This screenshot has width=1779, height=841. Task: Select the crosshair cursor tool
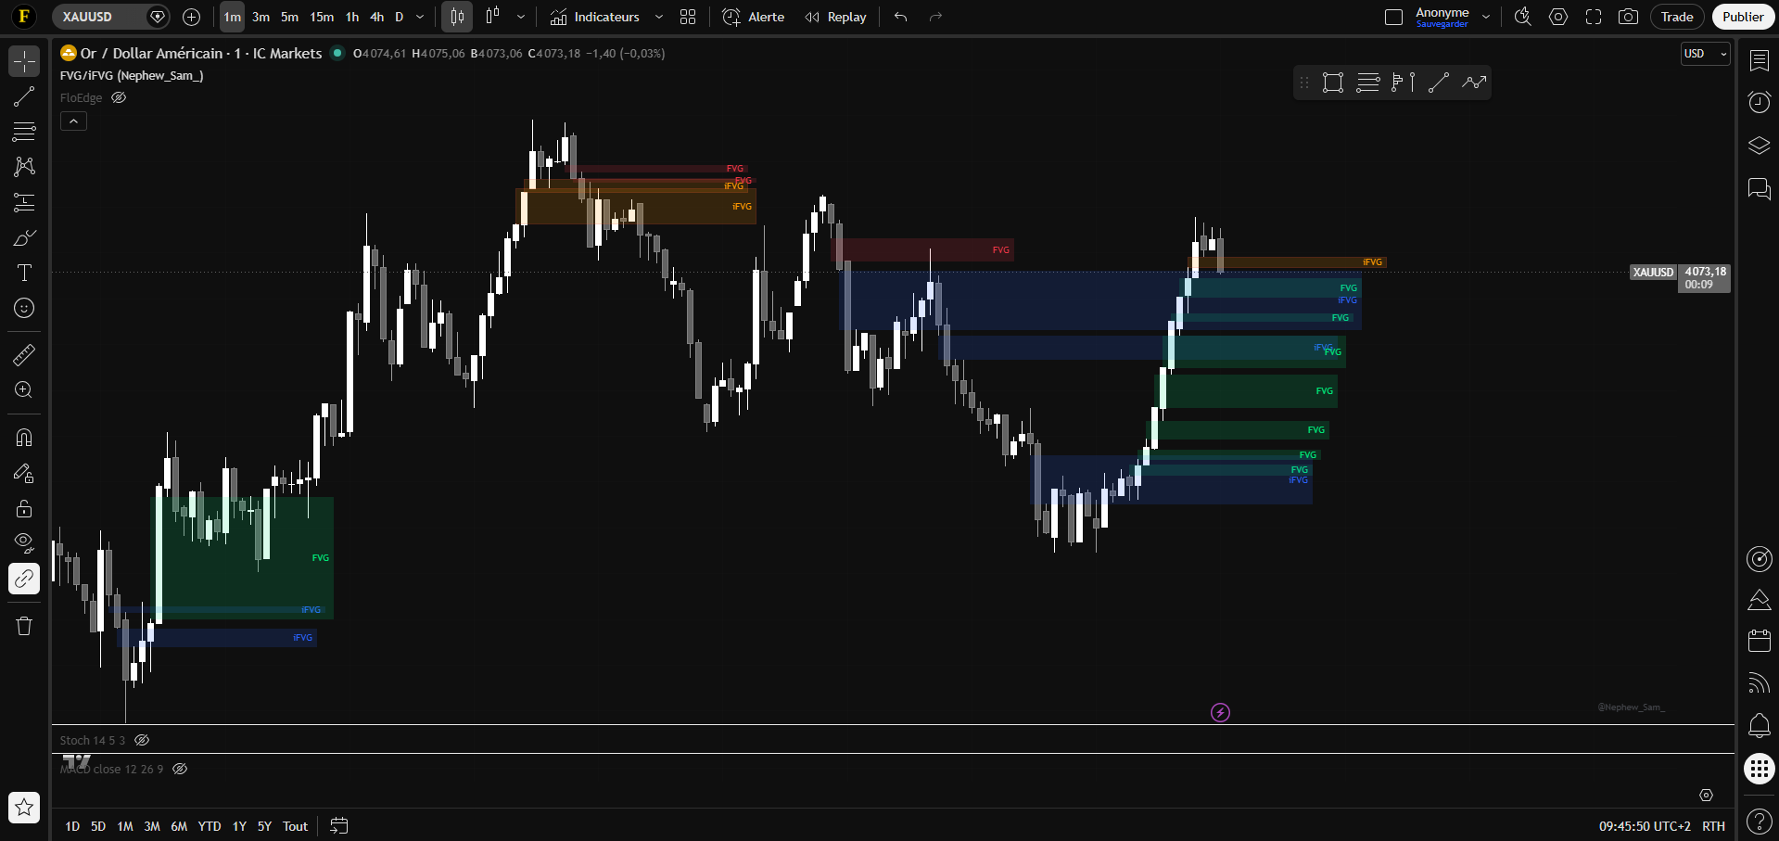click(24, 61)
